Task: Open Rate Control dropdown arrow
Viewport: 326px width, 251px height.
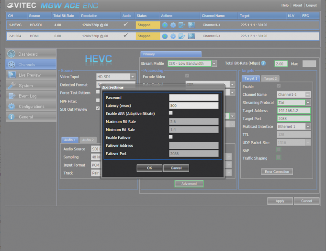Action: tap(233, 84)
